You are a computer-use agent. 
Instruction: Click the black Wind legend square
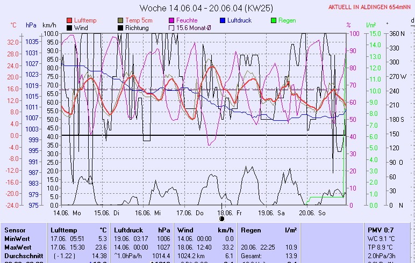coord(69,27)
